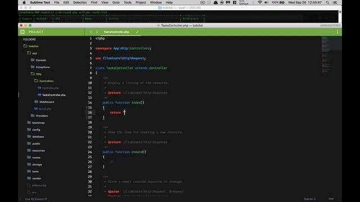360x202 pixels.
Task: Open the Project menu
Action: point(141,2)
